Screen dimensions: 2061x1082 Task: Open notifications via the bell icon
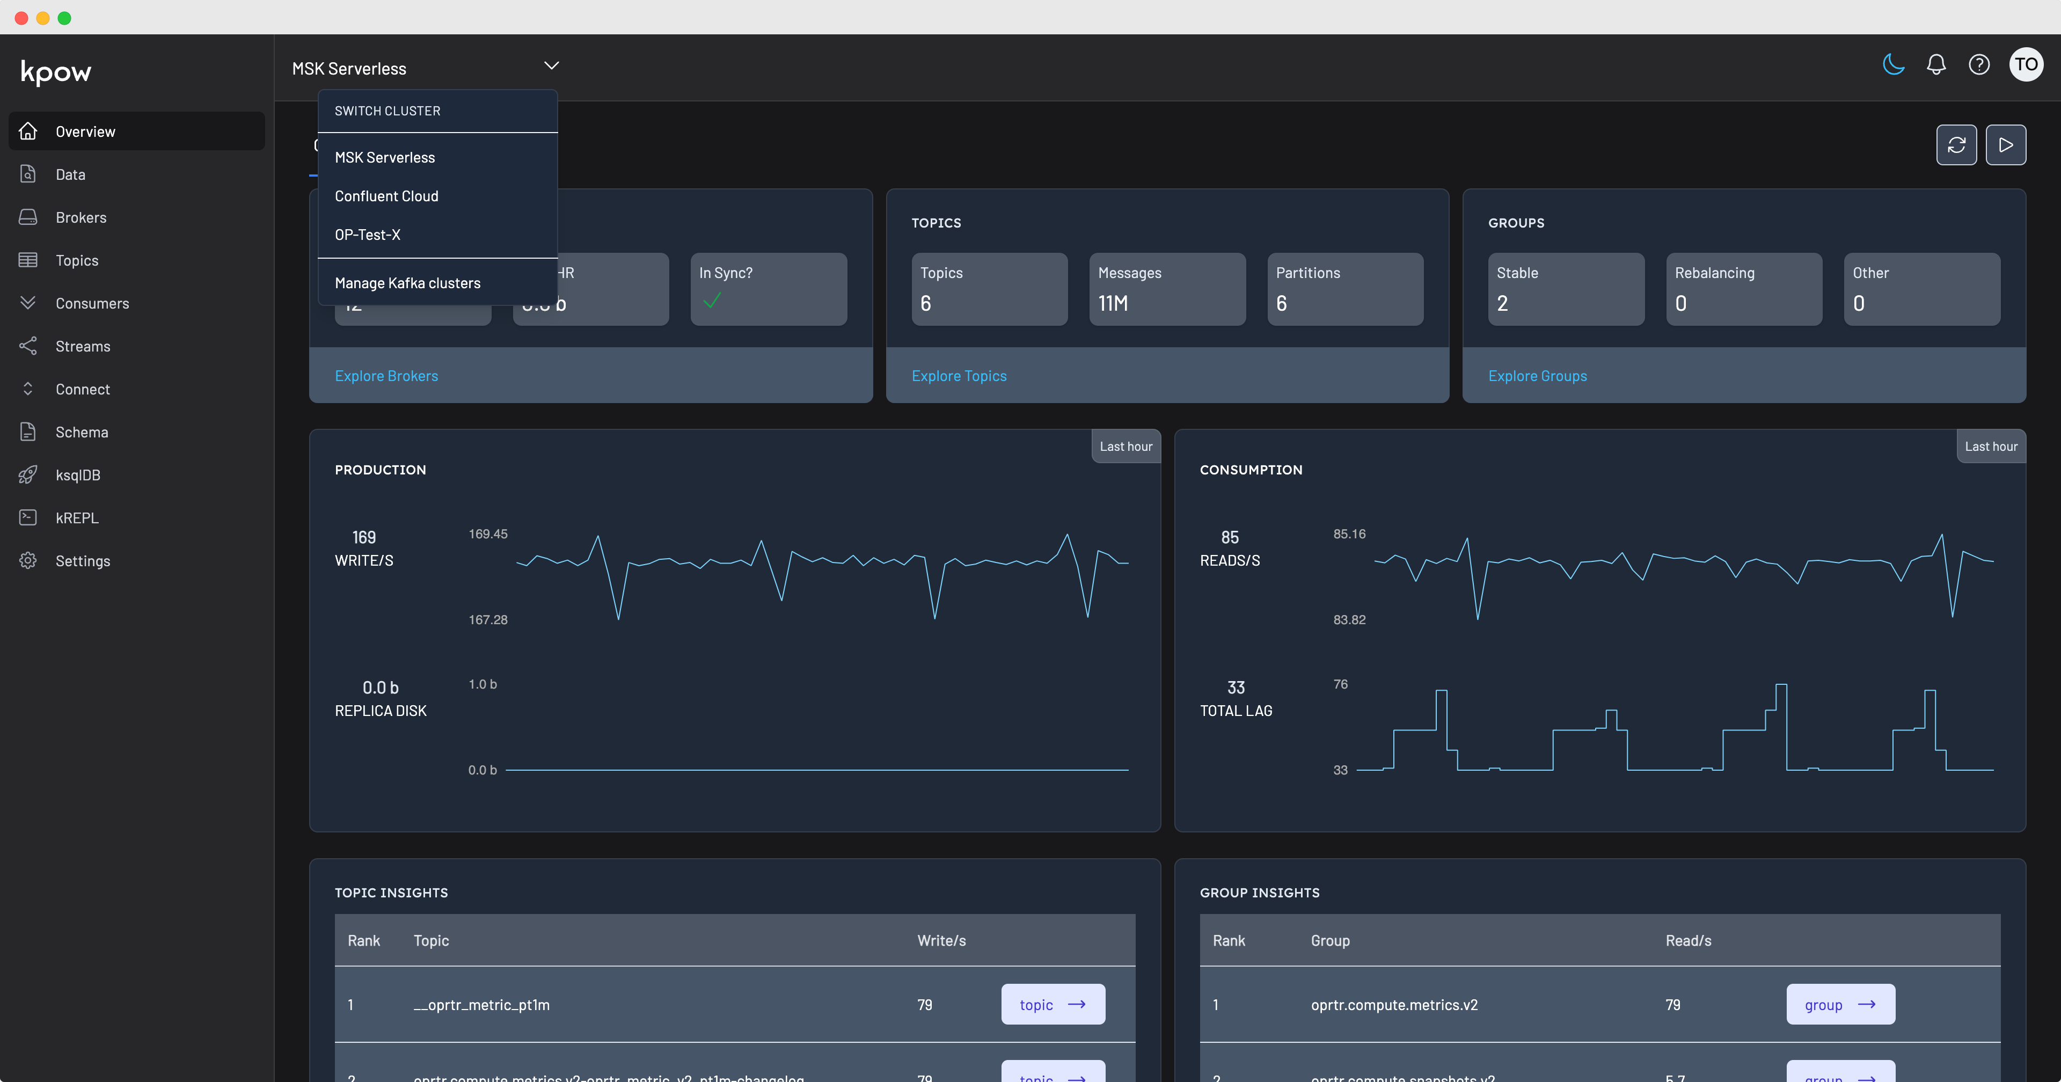1936,65
